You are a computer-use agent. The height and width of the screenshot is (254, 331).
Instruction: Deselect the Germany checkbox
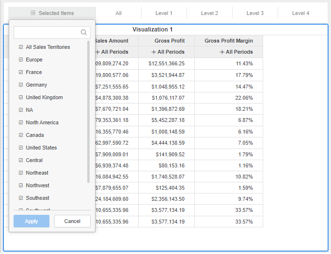click(x=21, y=85)
